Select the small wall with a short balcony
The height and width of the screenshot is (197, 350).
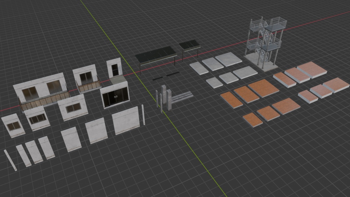pyautogui.click(x=86, y=79)
